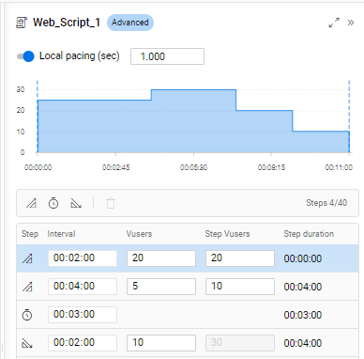Click the 00:02:45 time label on the chart
The width and height of the screenshot is (364, 359).
pos(115,167)
